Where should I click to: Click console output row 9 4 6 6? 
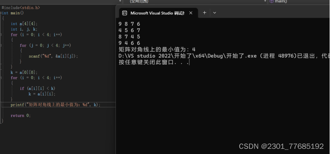pyautogui.click(x=129, y=43)
